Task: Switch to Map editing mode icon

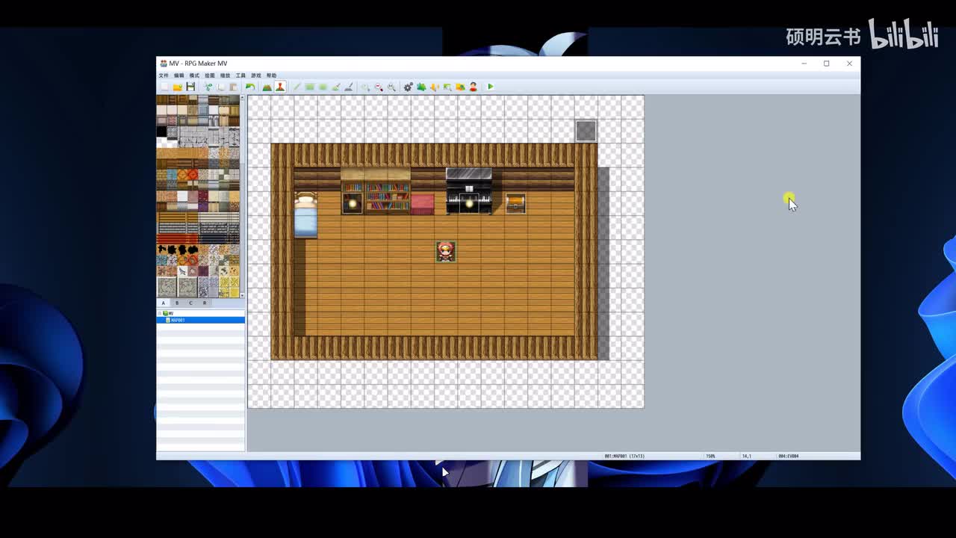Action: point(267,87)
